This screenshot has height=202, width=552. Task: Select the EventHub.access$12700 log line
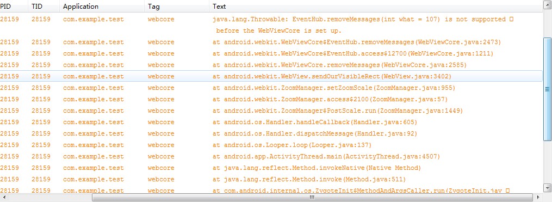pos(271,53)
